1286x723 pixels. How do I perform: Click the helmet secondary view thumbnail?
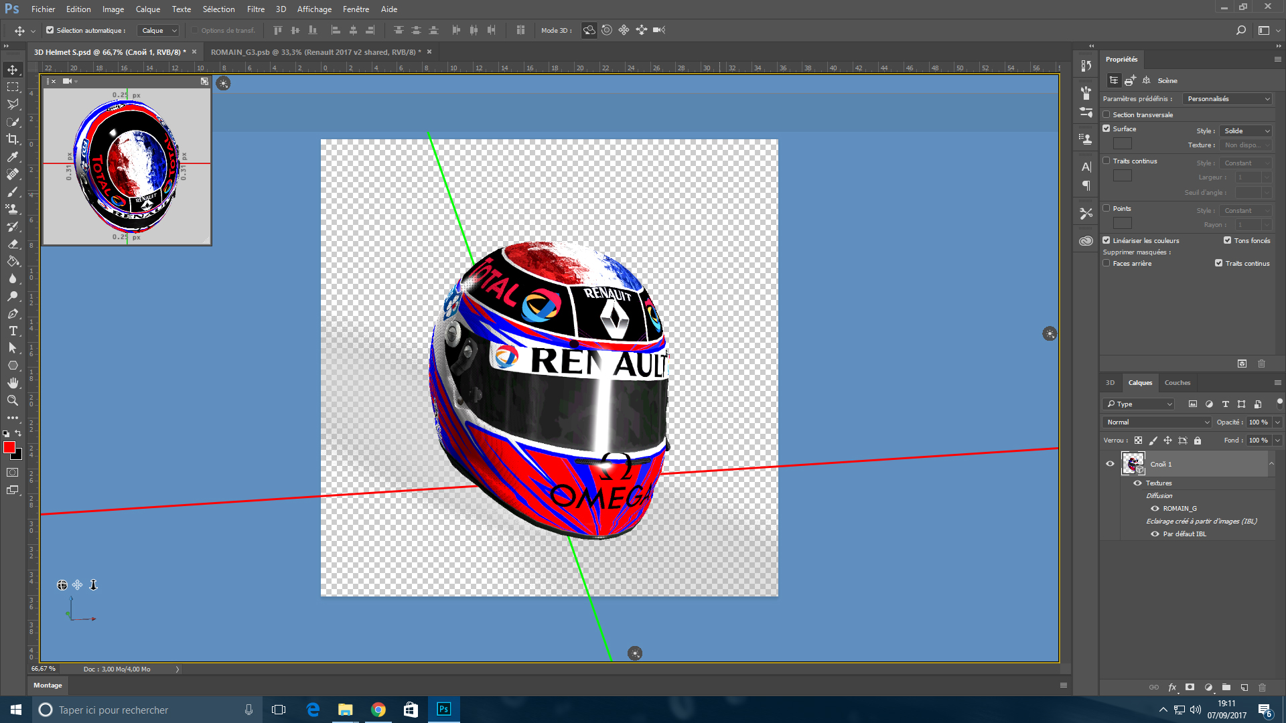point(127,166)
